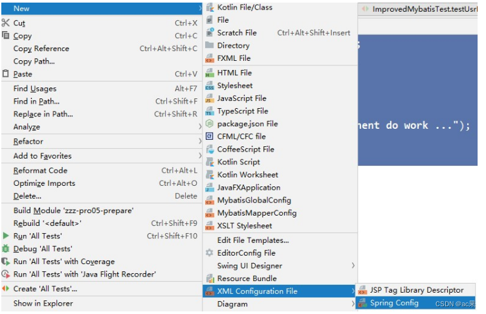Image resolution: width=486 pixels, height=314 pixels.
Task: Click the CFML/CFC file icon
Action: coord(210,137)
